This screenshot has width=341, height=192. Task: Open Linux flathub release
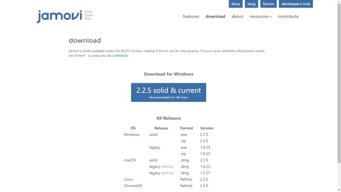tap(186, 179)
